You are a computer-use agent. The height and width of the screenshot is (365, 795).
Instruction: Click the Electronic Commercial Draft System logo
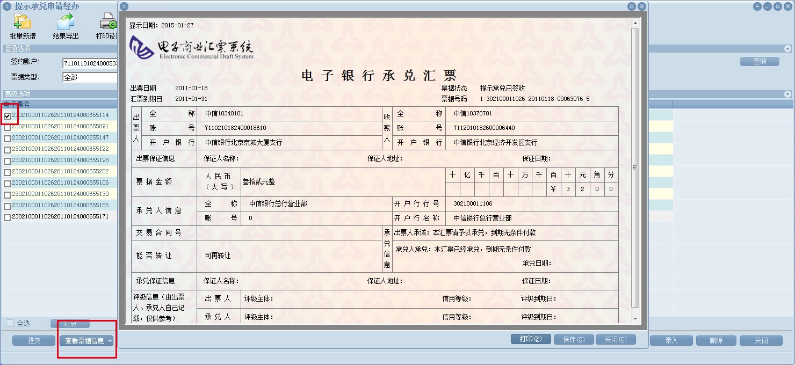[192, 47]
